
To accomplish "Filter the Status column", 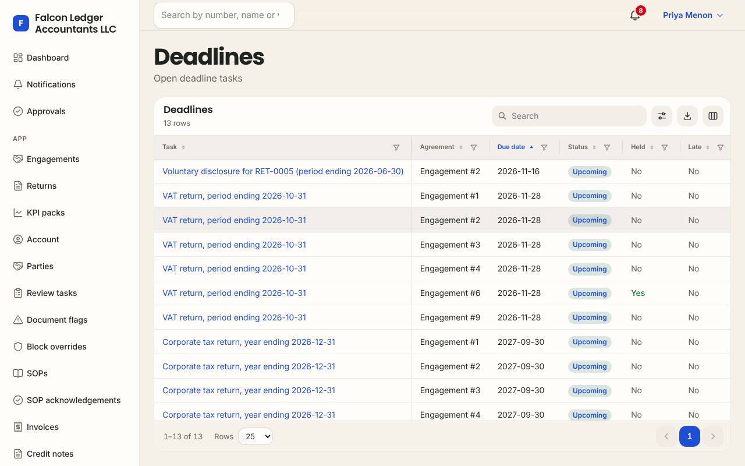I will pos(607,147).
